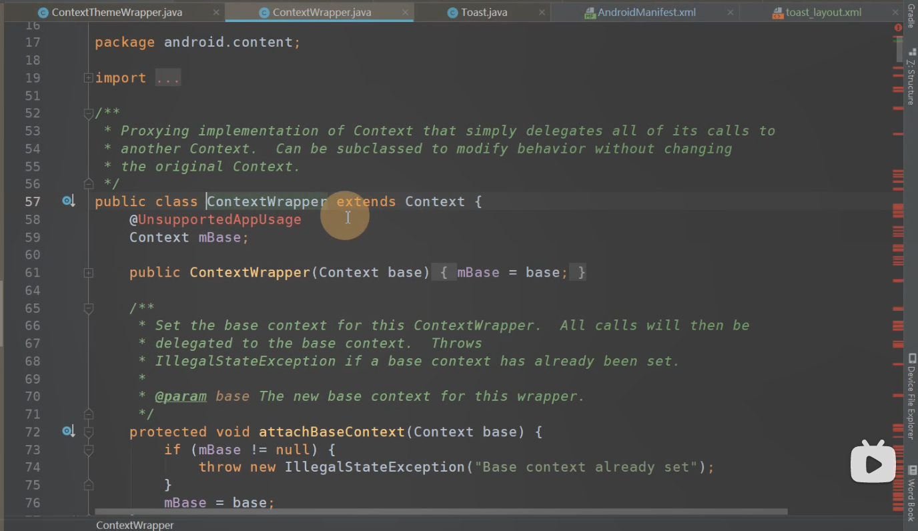918x531 pixels.
Task: Switch to the AndroidManifest.xml tab
Action: [x=646, y=12]
